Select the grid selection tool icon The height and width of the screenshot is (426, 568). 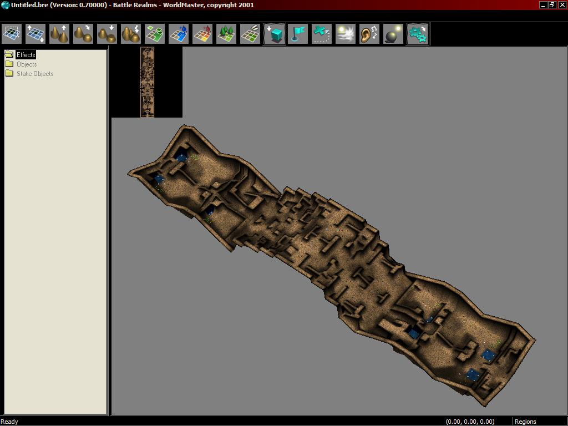12,34
